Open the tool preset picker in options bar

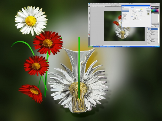click(90, 5)
